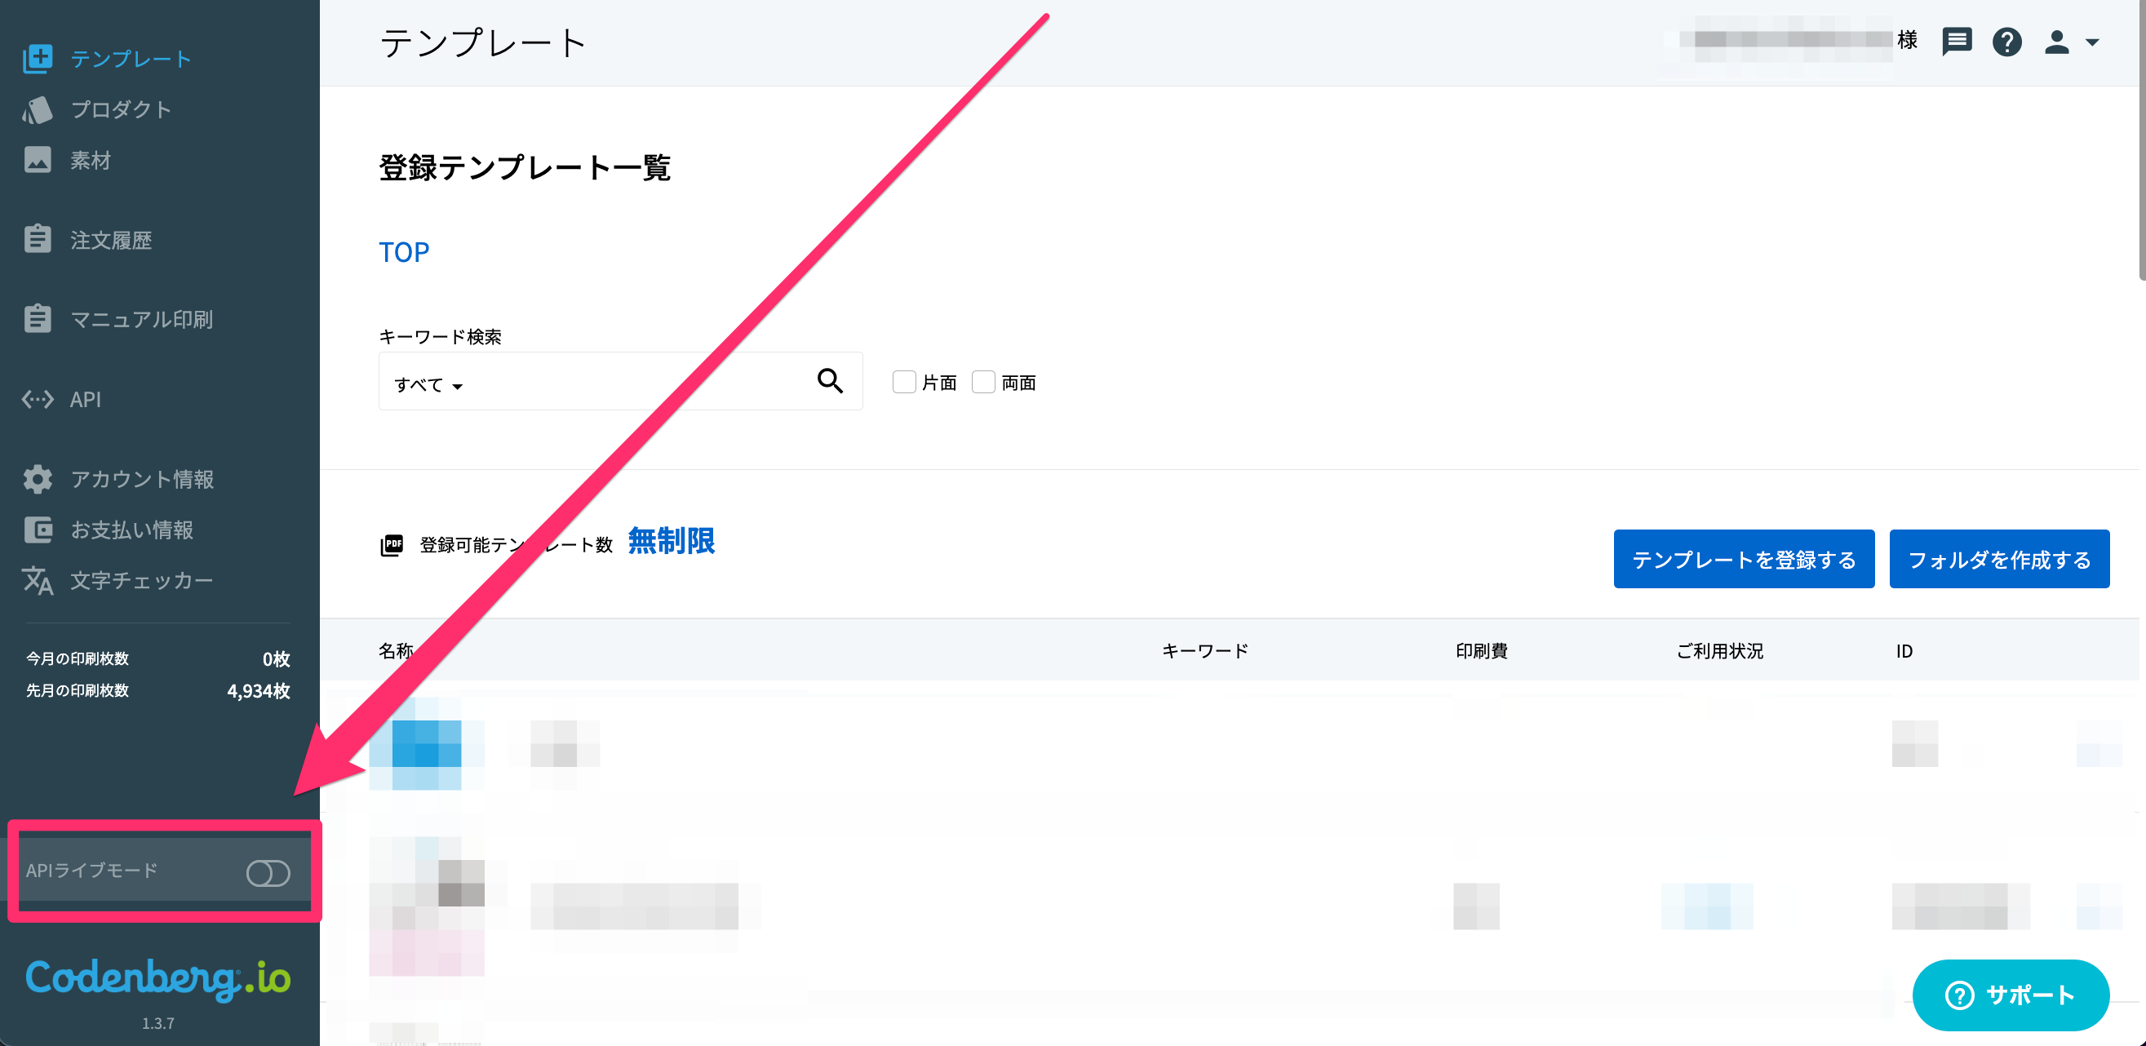
Task: Click the キーワード column header
Action: (1204, 651)
